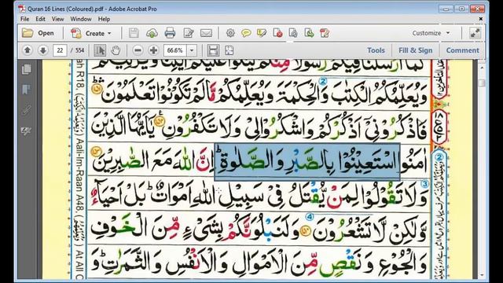Open the Fill & Sign pane

coord(416,50)
